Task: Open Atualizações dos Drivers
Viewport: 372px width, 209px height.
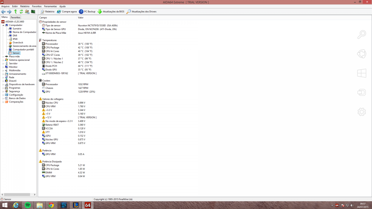Action: [141, 12]
